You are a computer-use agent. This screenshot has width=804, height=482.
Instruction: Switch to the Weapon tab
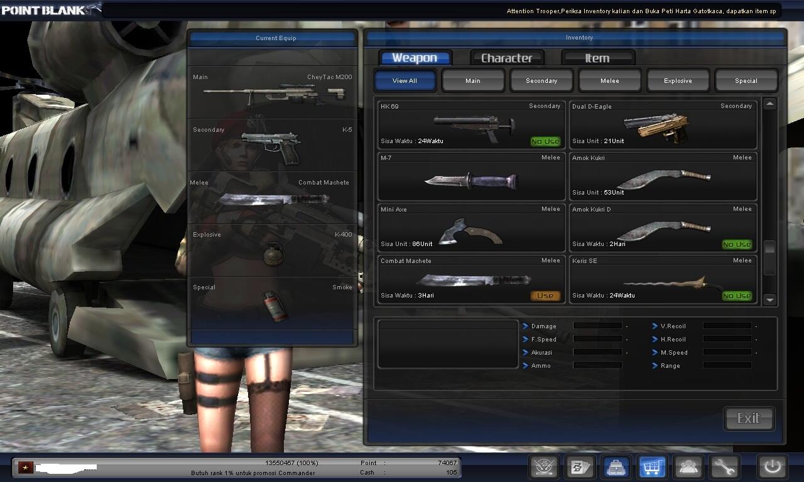[x=415, y=58]
